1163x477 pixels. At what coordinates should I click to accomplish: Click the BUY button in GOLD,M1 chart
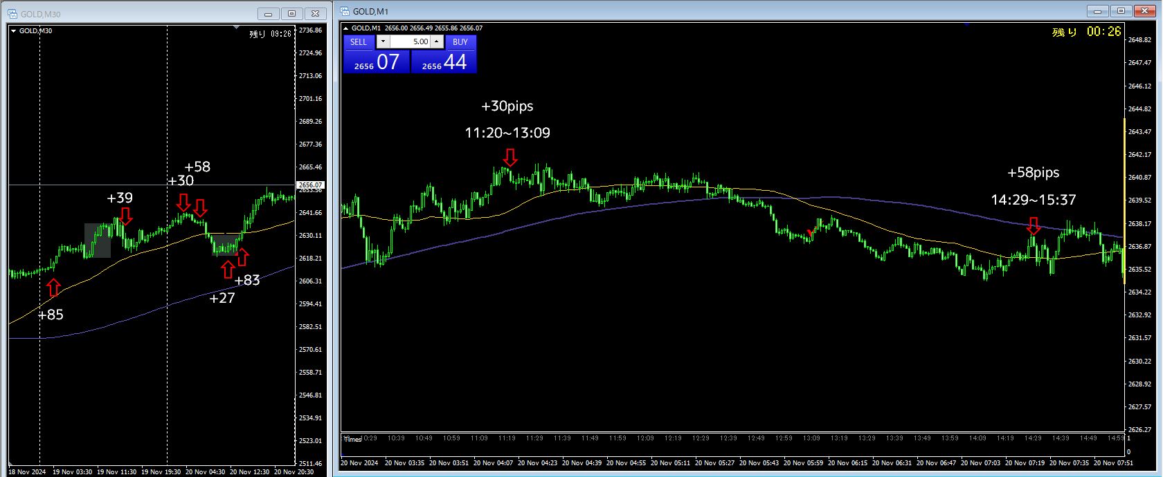[460, 41]
